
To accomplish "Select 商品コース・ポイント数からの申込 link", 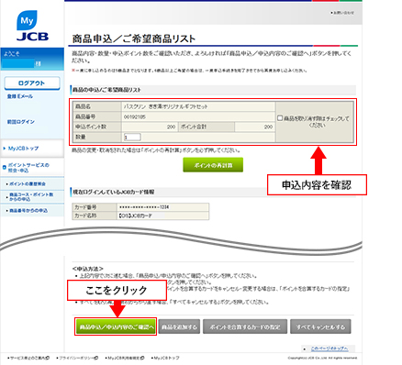I will coord(31,197).
